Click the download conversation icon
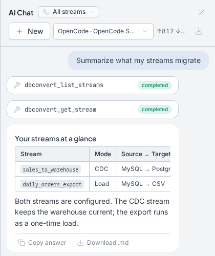Image resolution: width=215 pixels, height=256 pixels. pyautogui.click(x=199, y=31)
